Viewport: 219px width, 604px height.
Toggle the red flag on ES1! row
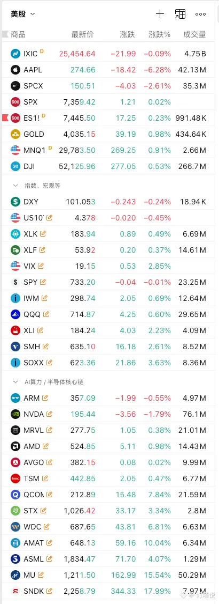pyautogui.click(x=5, y=117)
